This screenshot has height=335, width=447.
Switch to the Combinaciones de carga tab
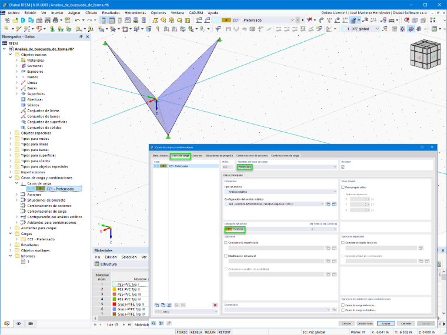tap(285, 156)
